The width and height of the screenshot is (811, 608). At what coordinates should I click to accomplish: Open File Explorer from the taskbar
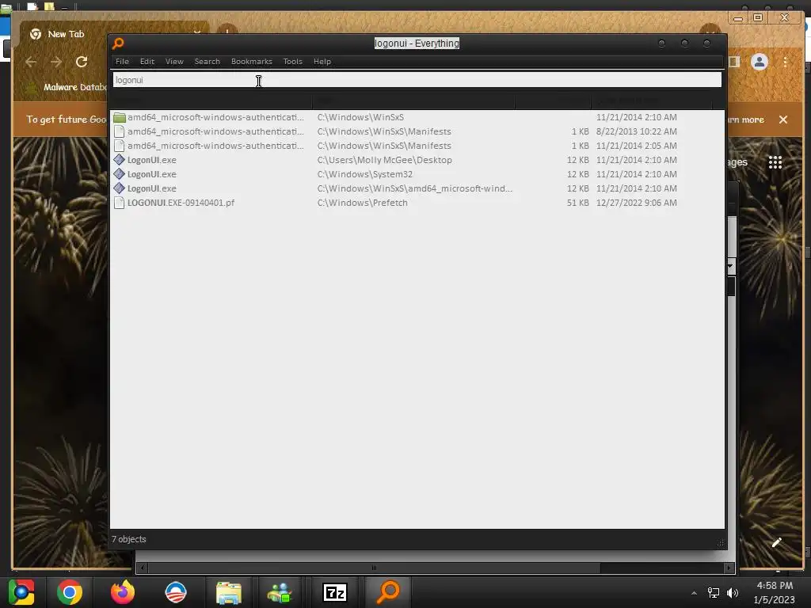pos(229,593)
